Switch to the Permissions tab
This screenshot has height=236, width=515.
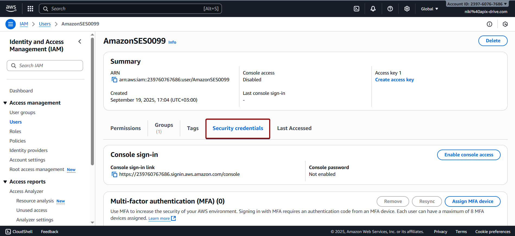[x=125, y=128]
